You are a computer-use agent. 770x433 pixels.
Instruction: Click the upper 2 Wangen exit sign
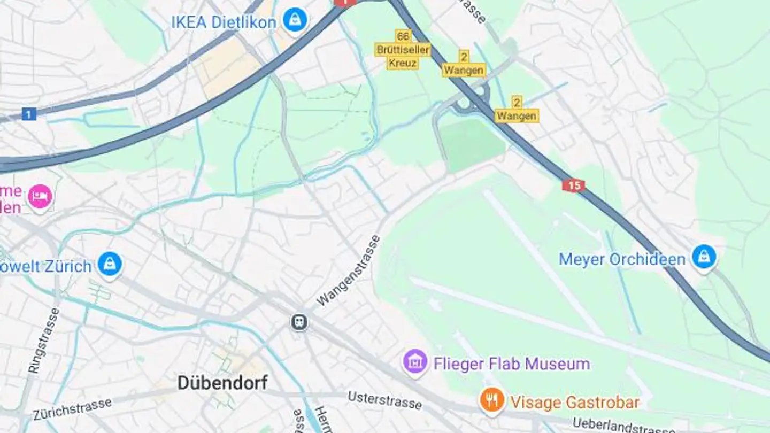[464, 64]
